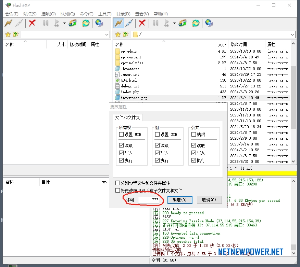300x267 pixels.
Task: Enable 分别设置文件和文件夹属性 checkbox
Action: [118, 183]
